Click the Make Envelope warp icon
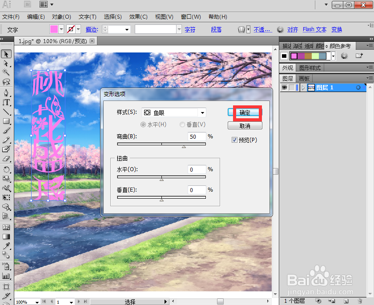This screenshot has width=374, height=305. (x=241, y=30)
